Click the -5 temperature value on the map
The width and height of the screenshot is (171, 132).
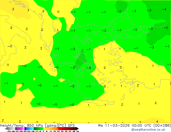[x=166, y=28]
